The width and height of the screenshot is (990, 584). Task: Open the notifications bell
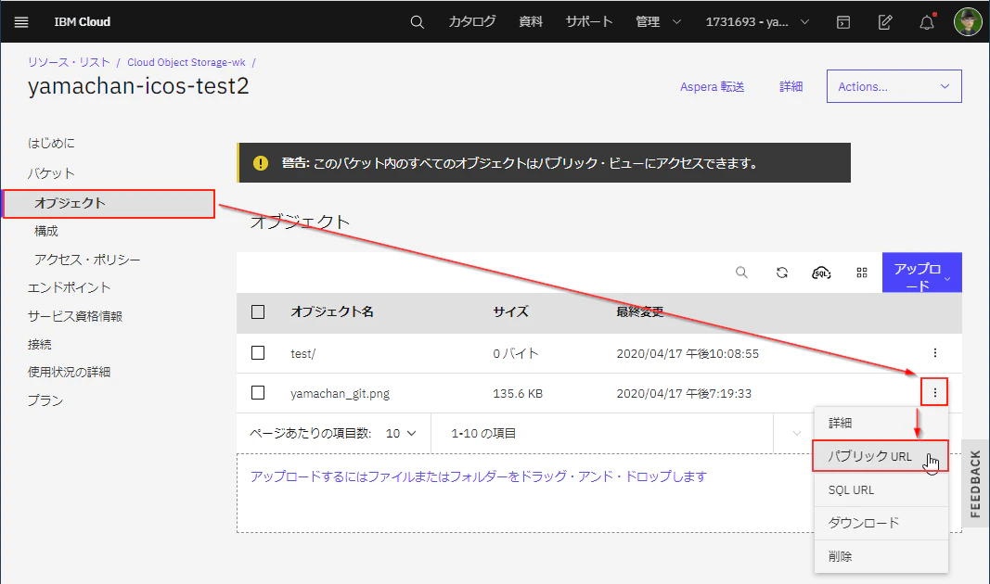tap(926, 22)
